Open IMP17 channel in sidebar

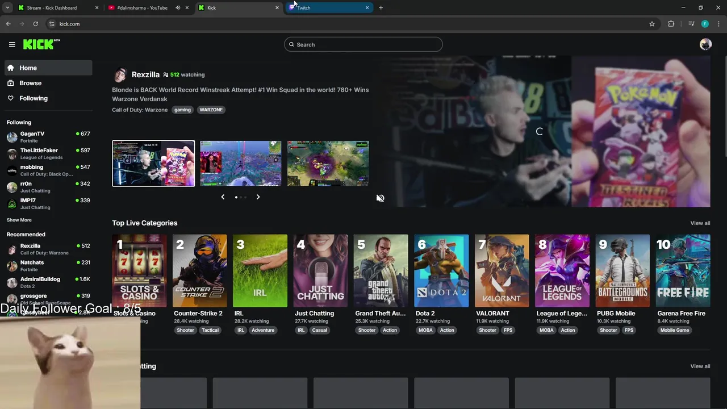tap(48, 203)
